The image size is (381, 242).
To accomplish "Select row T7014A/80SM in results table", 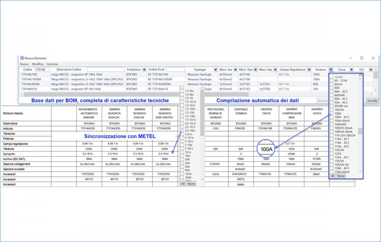I will (196, 84).
